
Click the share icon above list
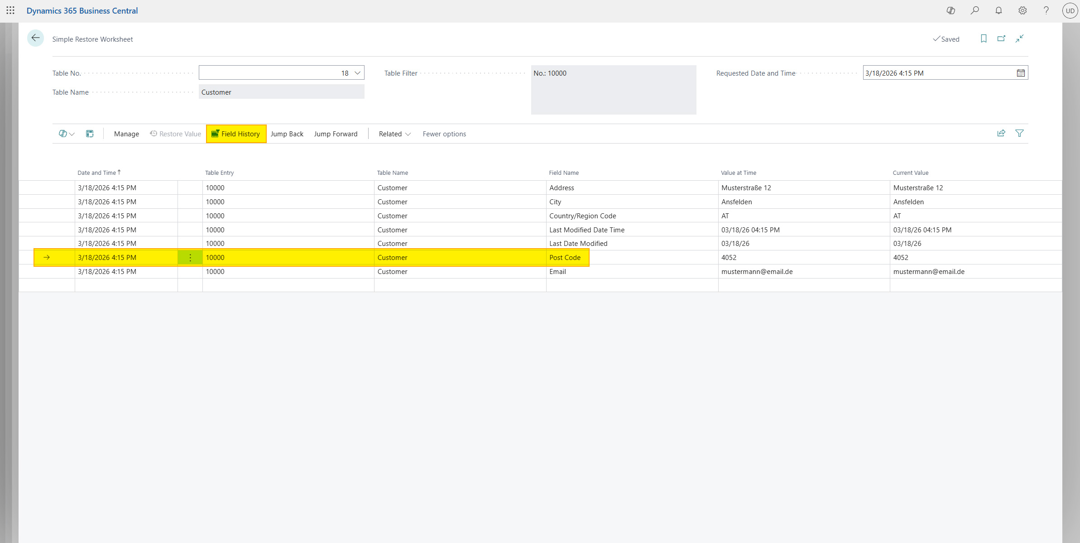pos(1001,133)
